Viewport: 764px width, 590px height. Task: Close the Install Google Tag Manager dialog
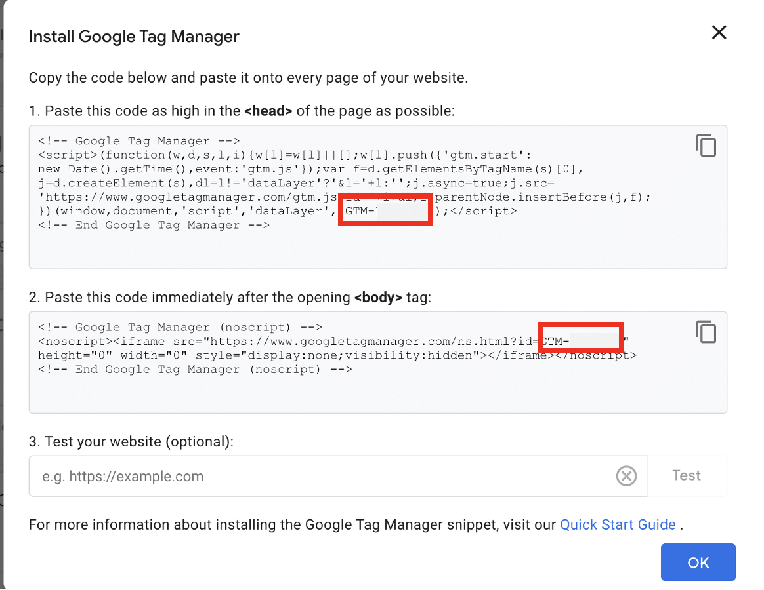coord(719,33)
